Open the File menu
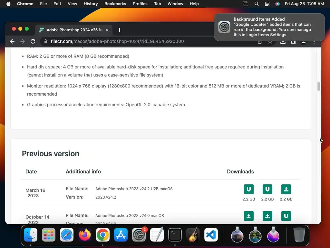 pos(44,4)
